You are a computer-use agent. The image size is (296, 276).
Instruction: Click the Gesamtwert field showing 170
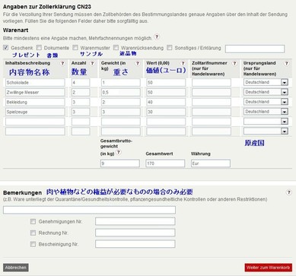[x=165, y=163]
